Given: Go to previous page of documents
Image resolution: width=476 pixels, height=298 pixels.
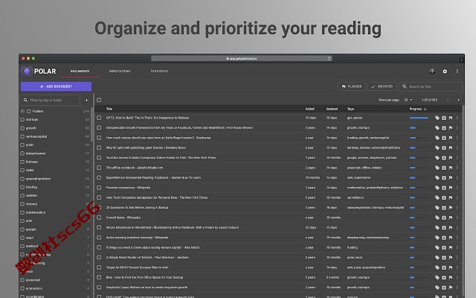Looking at the screenshot, I should point(448,100).
